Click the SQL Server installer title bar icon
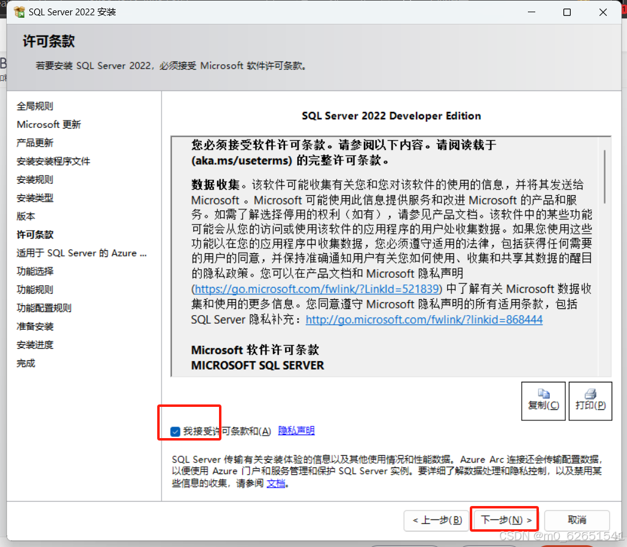The image size is (627, 547). 19,12
